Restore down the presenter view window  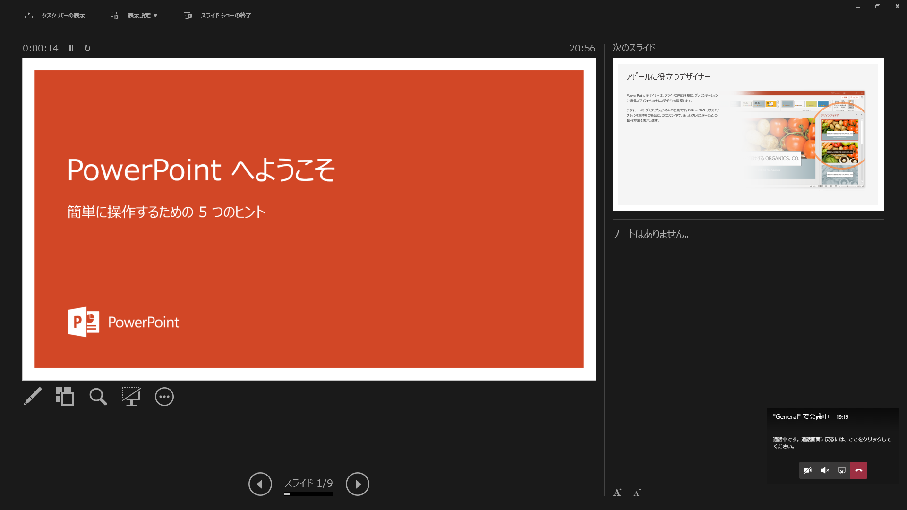878,6
